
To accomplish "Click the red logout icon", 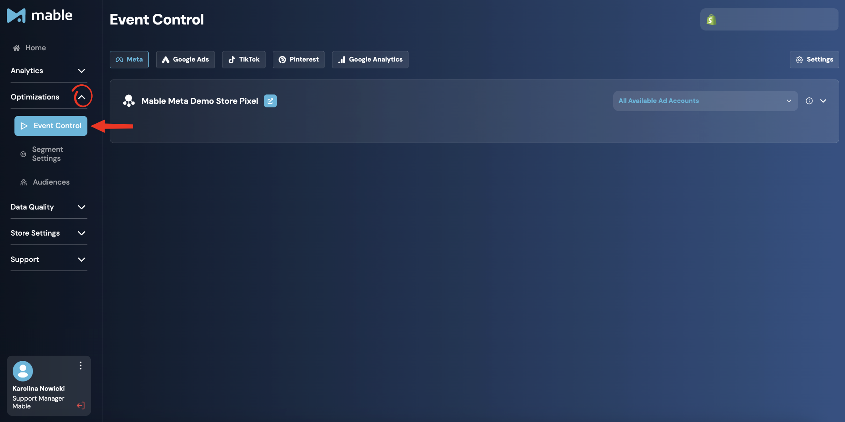I will coord(81,405).
